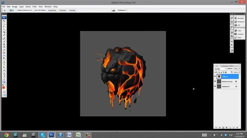Click the Fill value field
Screen dimensions: 247x138
point(236,72)
